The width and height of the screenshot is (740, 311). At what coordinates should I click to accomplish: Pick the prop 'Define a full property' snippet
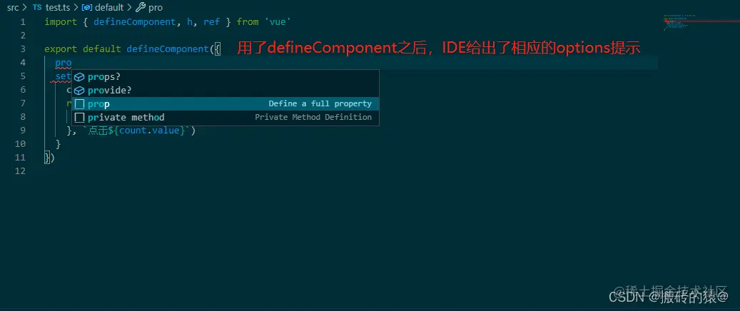pos(225,104)
